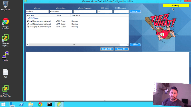
Task: Open the Recycle Bin desktop icon
Action: pyautogui.click(x=5, y=6)
